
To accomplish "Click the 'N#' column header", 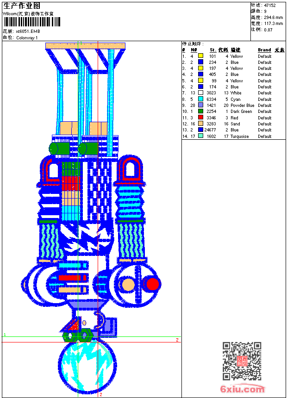I will click(194, 50).
